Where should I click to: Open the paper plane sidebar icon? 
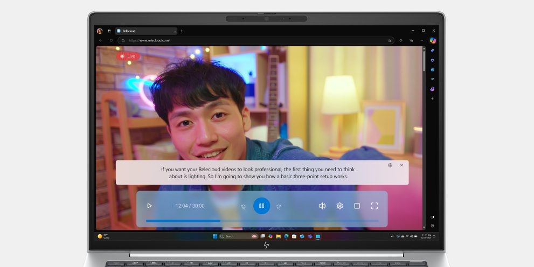[x=433, y=79]
